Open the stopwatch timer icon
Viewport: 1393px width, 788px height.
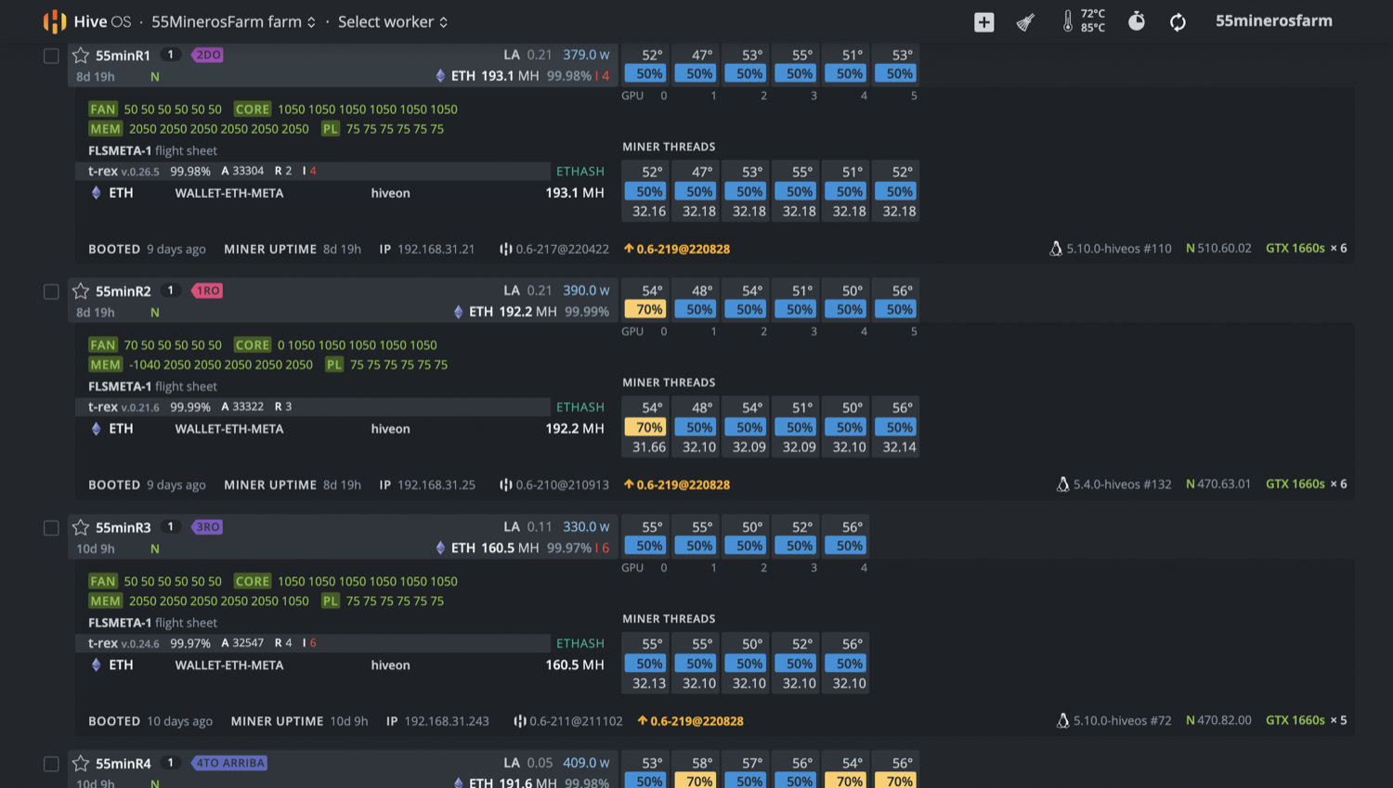(1136, 21)
